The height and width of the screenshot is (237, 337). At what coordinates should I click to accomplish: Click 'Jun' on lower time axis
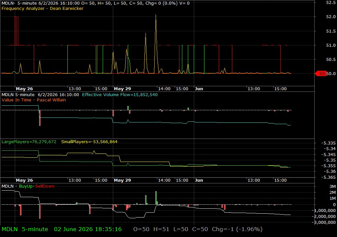click(199, 180)
